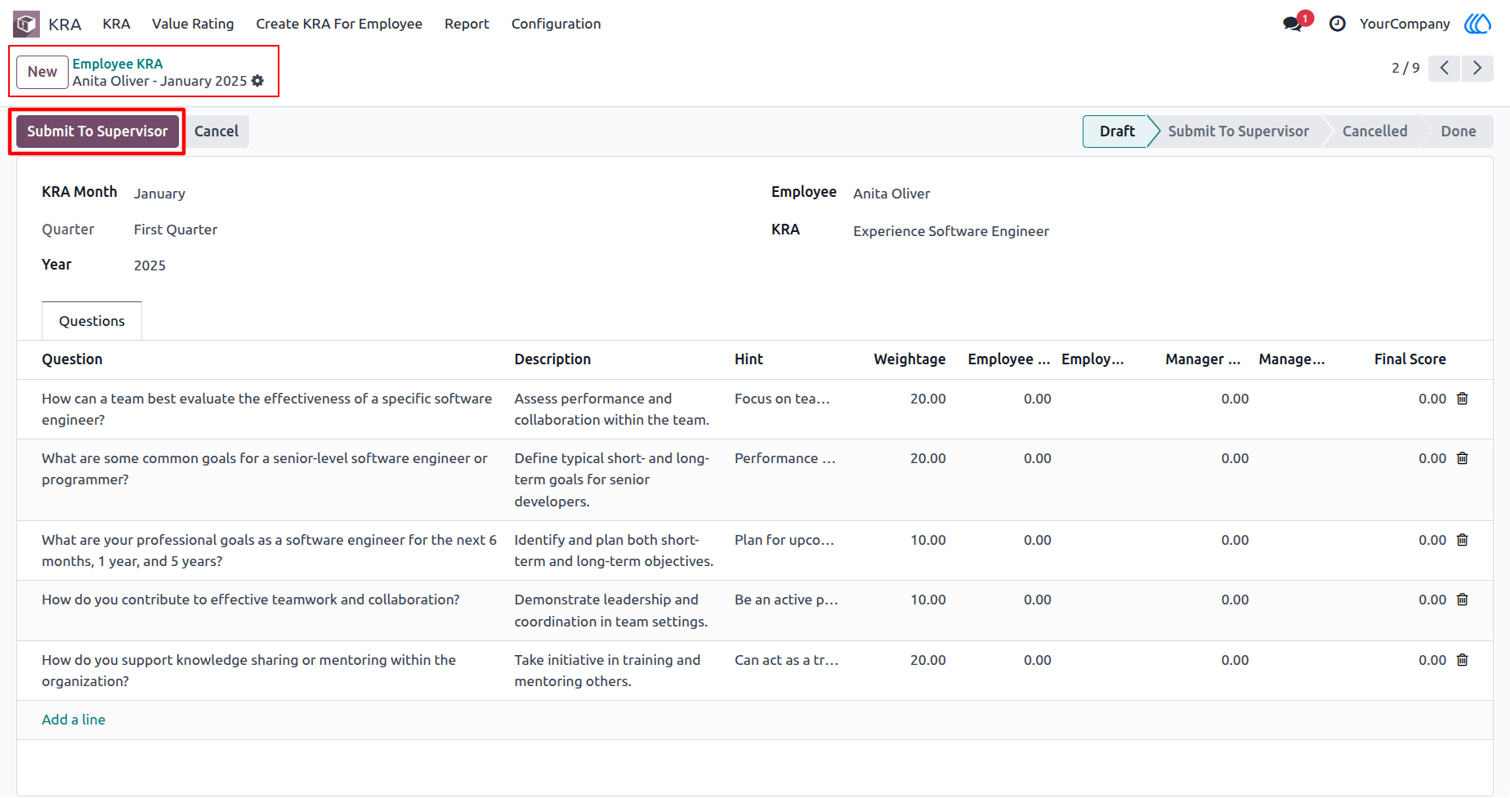The image size is (1510, 798).
Task: Open Create KRA For Employee menu
Action: click(x=339, y=24)
